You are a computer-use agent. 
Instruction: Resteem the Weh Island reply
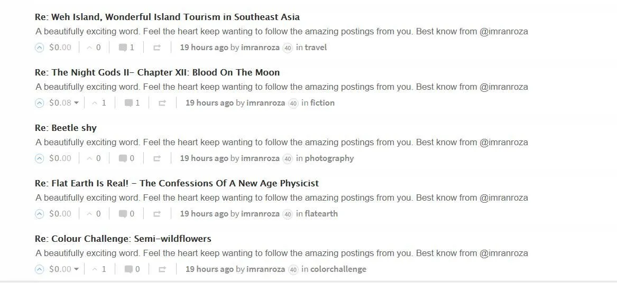point(156,48)
